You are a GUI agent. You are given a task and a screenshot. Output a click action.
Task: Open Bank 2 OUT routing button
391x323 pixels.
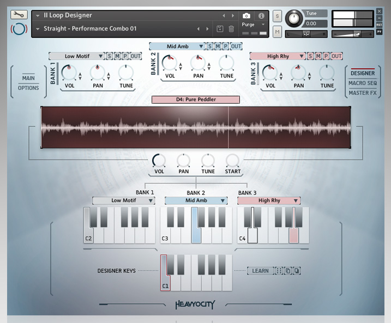coord(236,46)
